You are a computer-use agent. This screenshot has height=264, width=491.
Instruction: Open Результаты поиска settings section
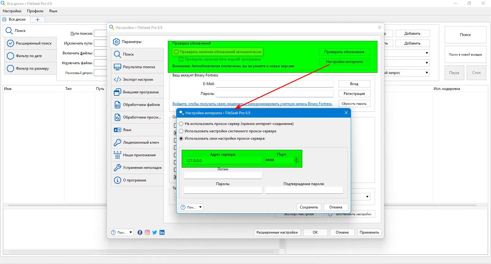(x=137, y=67)
